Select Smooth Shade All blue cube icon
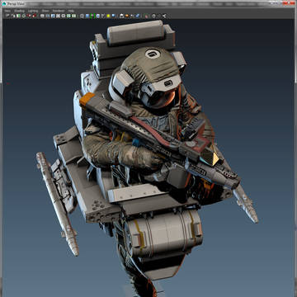This screenshot has width=297, height=297. coord(87,16)
